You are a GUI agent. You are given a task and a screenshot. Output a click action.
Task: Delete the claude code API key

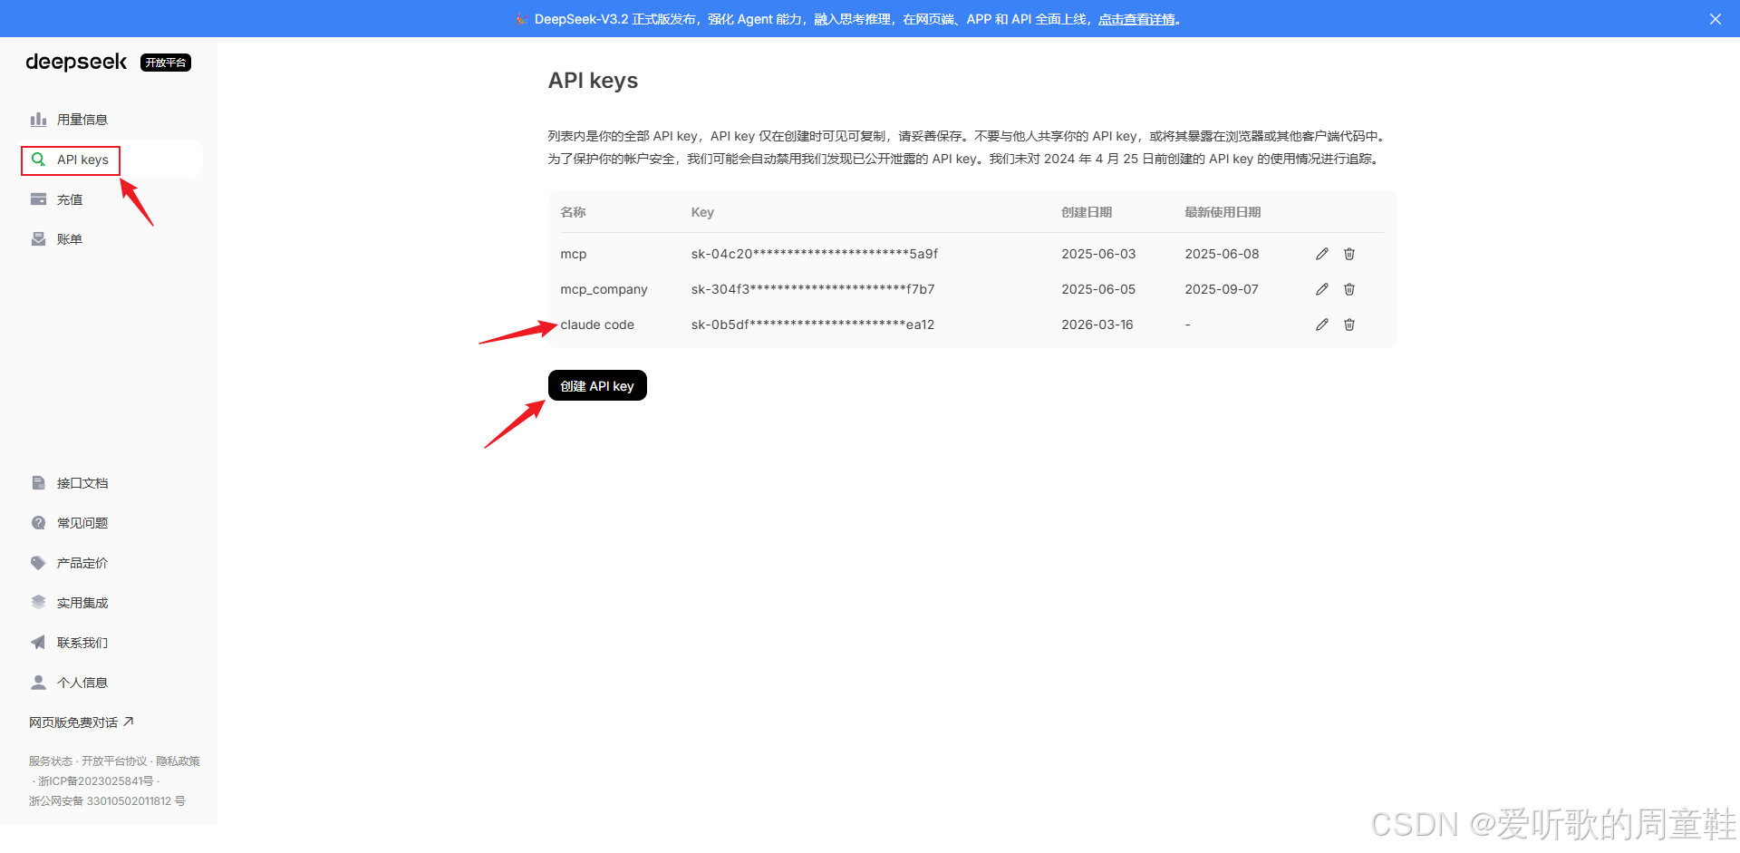point(1349,325)
